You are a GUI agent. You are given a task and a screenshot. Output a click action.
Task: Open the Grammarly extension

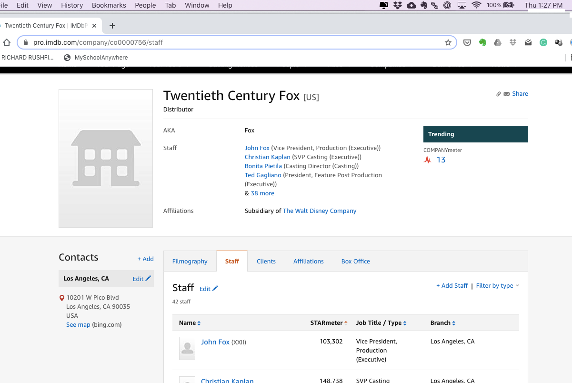coord(543,42)
